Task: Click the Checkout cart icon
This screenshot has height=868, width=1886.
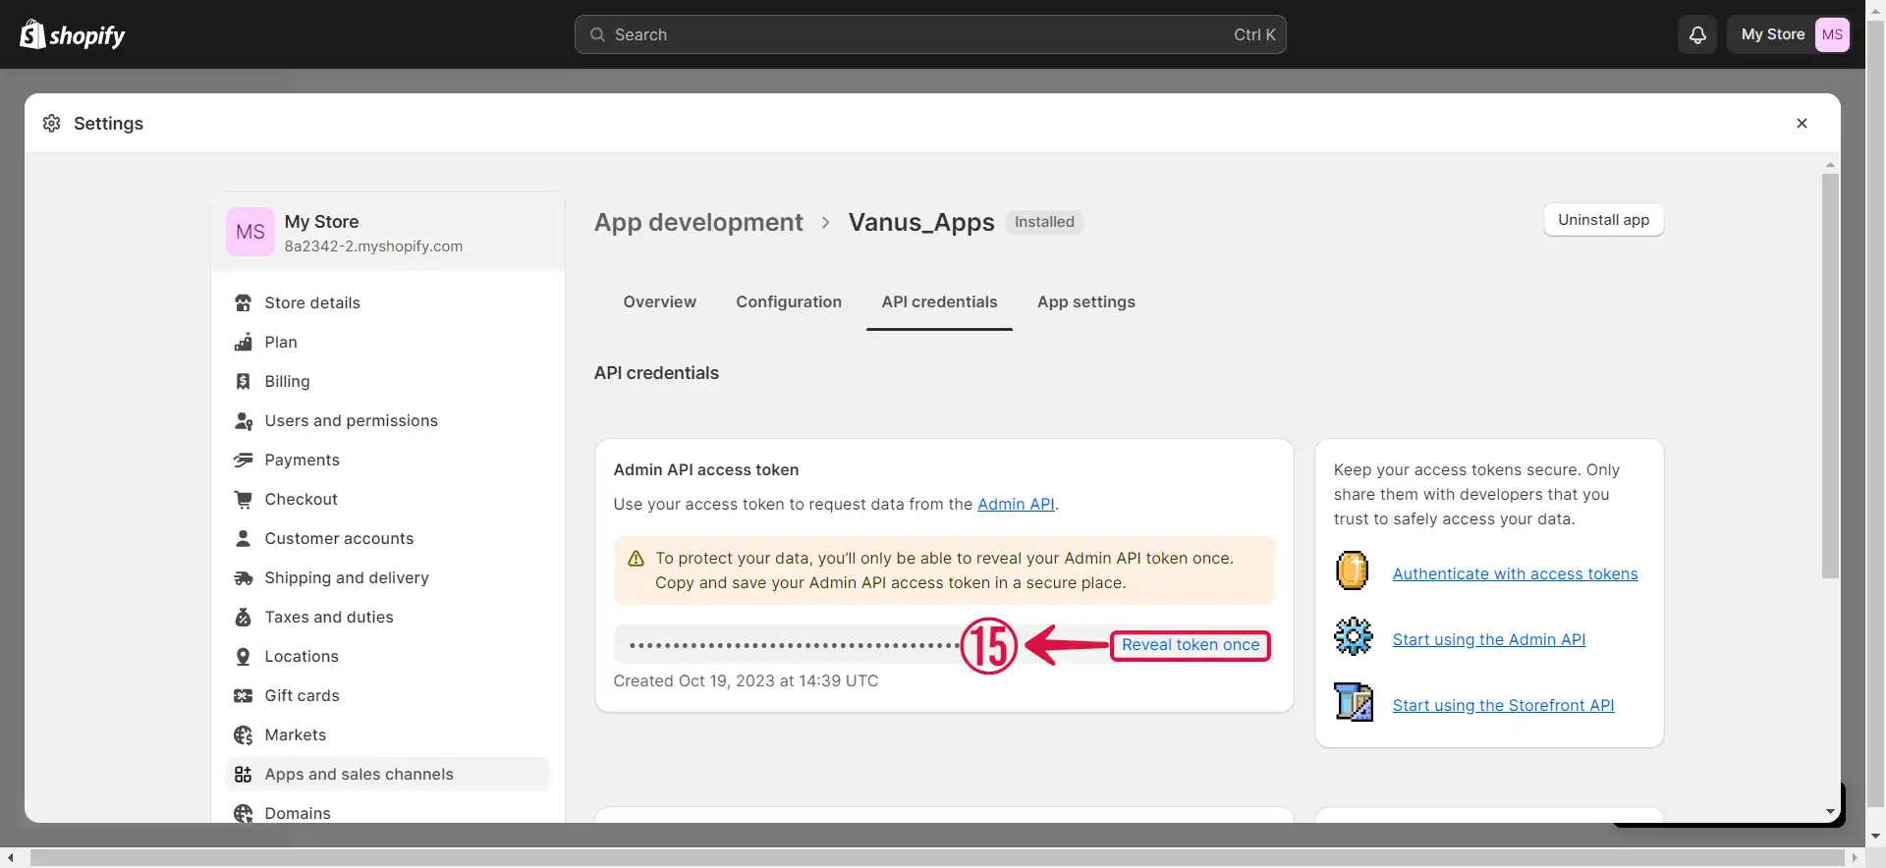Action: [244, 499]
